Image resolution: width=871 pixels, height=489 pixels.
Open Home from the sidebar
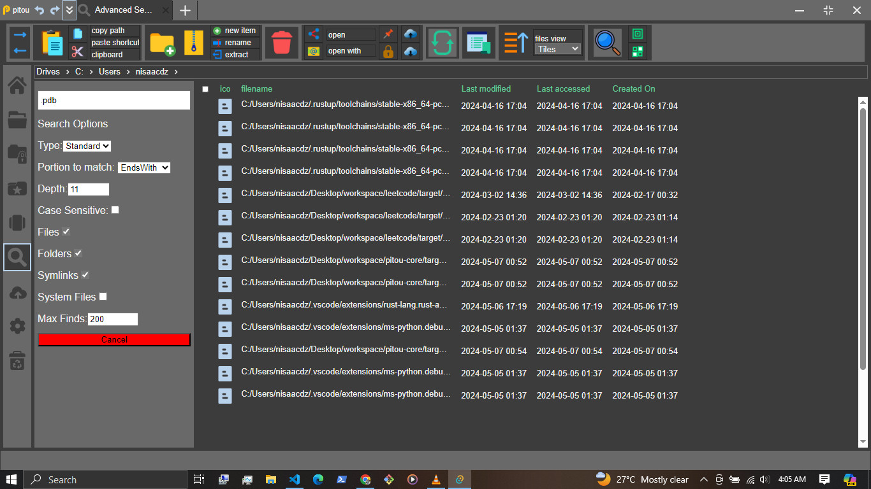pos(17,86)
